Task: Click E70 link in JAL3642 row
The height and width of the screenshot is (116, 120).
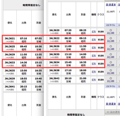Action: pyautogui.click(x=94, y=80)
